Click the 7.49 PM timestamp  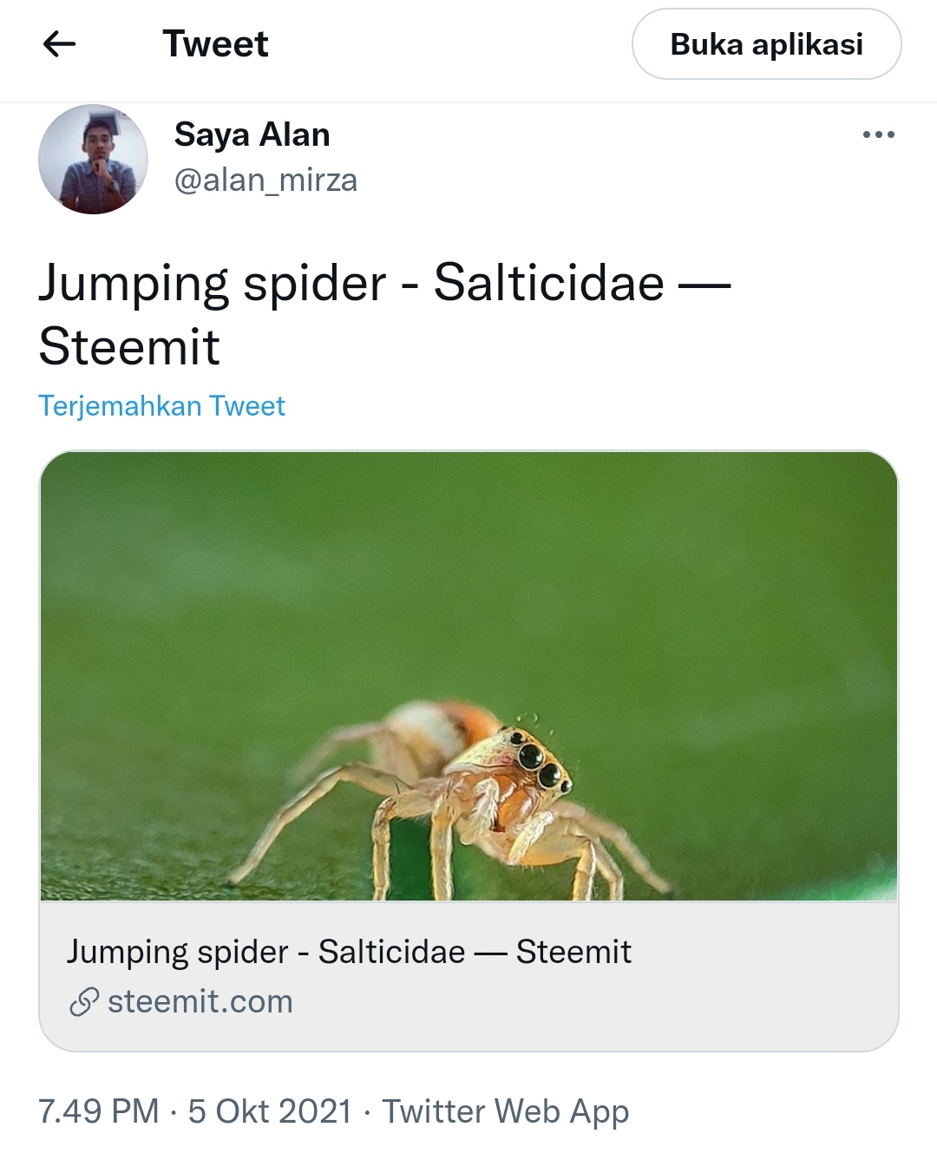pyautogui.click(x=99, y=1111)
